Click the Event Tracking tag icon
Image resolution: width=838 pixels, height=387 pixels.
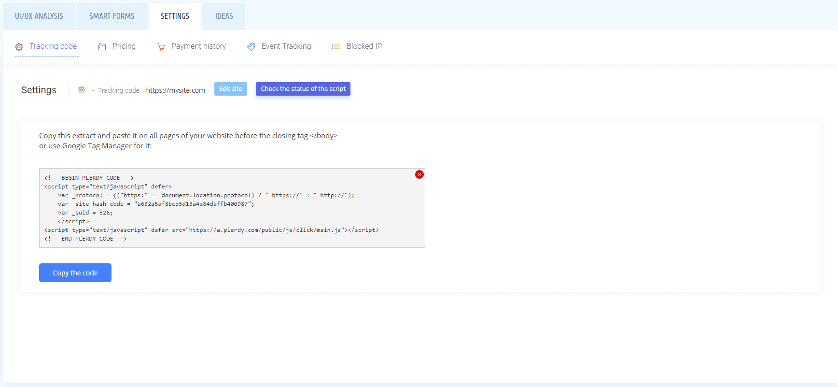pos(251,47)
